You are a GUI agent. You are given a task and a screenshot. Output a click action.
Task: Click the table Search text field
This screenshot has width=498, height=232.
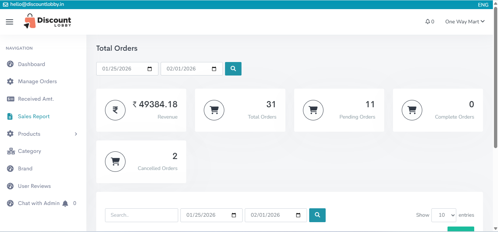click(141, 215)
